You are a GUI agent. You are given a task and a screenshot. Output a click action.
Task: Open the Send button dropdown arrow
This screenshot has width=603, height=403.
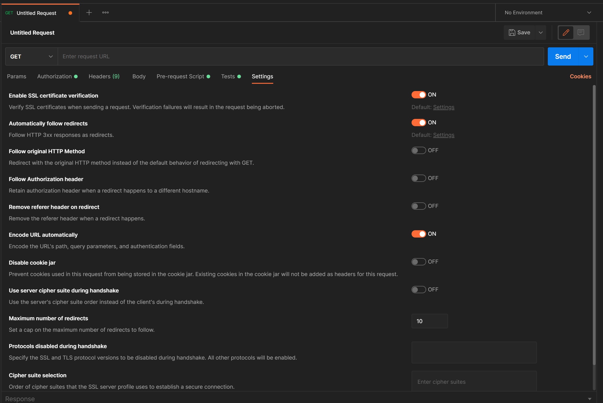click(x=586, y=56)
